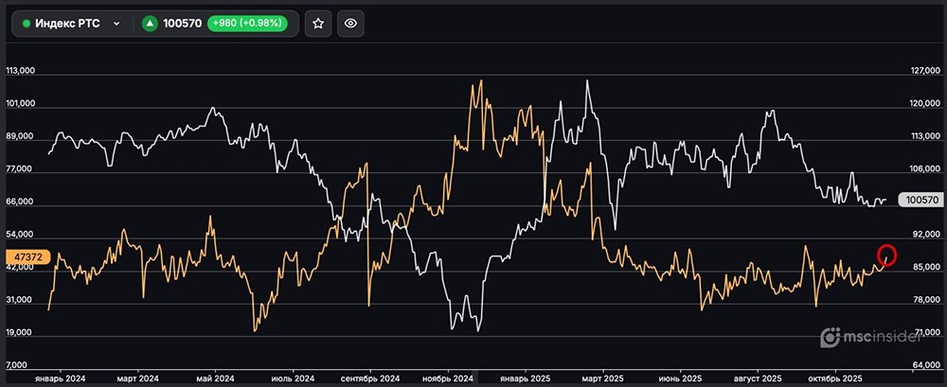Click the март 2024 date label
The height and width of the screenshot is (387, 947).
click(137, 378)
